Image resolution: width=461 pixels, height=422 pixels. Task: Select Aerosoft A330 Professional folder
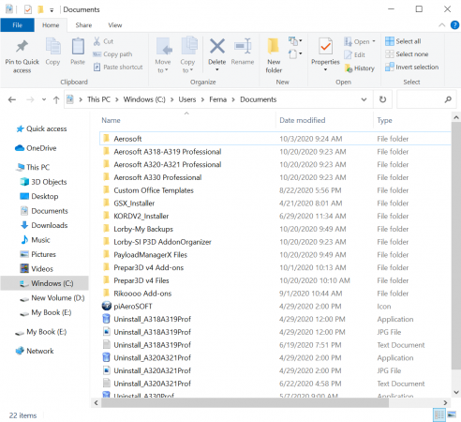[x=275, y=177]
